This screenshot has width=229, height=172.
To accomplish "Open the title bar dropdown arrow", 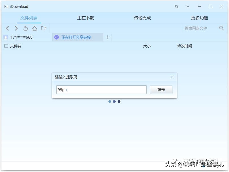I will pyautogui.click(x=188, y=6).
